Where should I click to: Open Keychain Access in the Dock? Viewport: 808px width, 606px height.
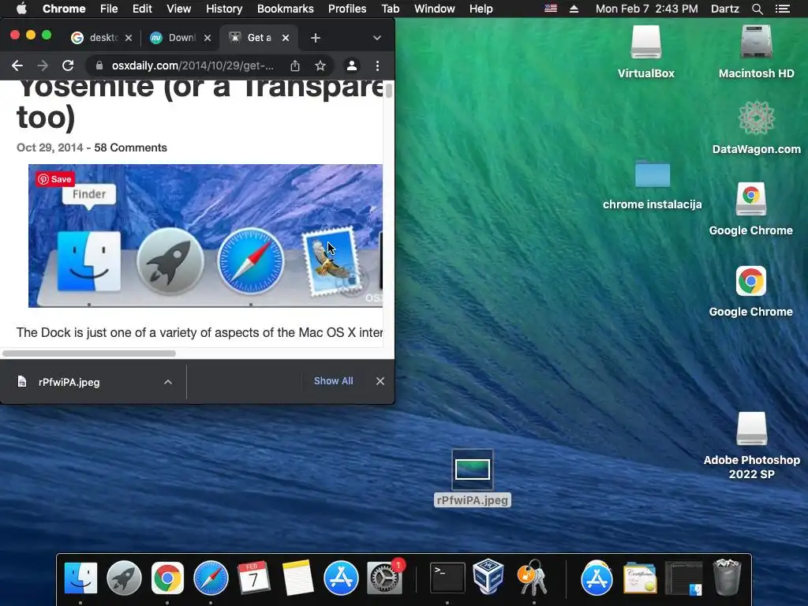coord(532,578)
